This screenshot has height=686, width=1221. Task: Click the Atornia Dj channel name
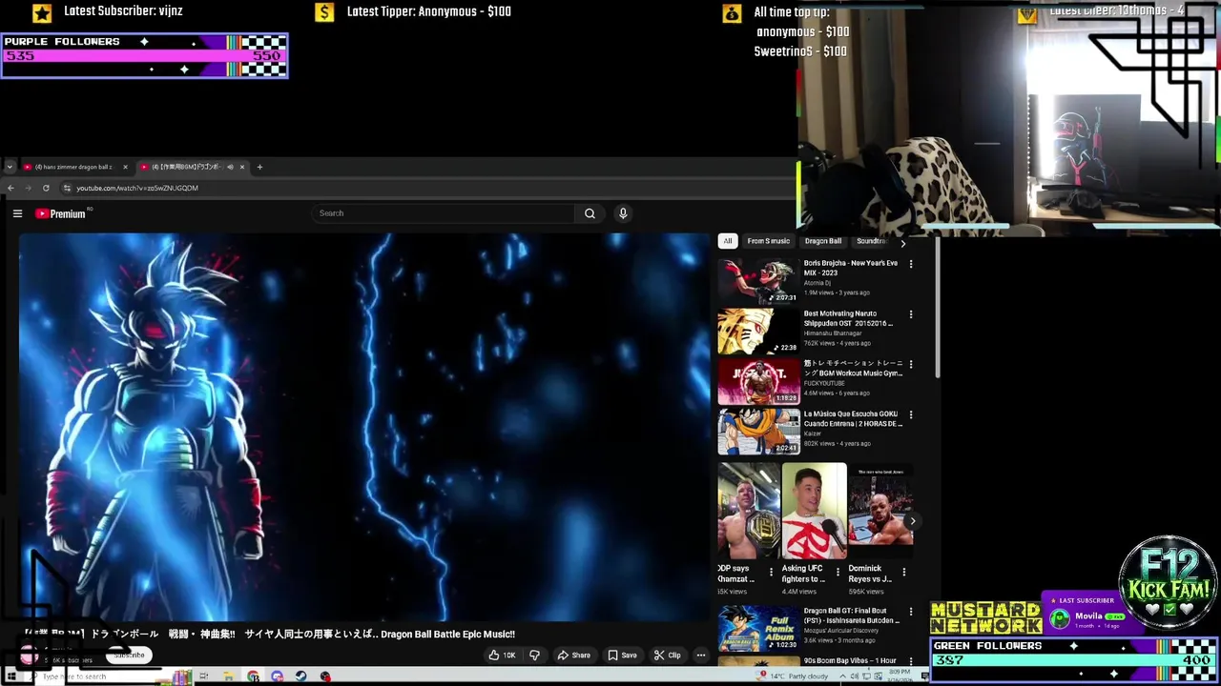(817, 283)
